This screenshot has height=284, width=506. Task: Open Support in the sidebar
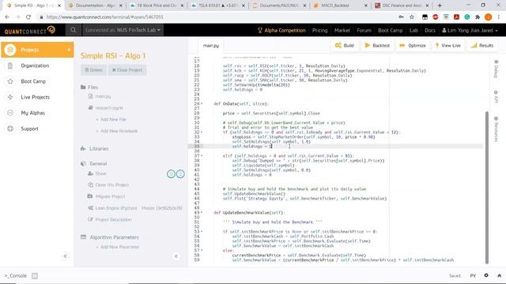pos(29,129)
